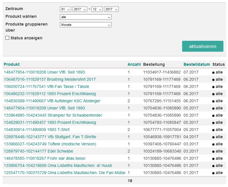Screen dimensions: 228x187
Task: Open product VfB-Fan Tasse / Tässle
Action: point(46,86)
